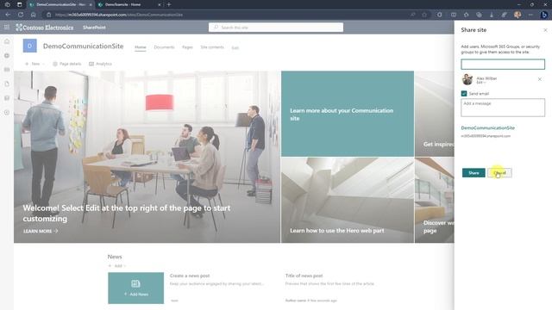Open the SharePoint home icon in left rail
This screenshot has width=552, height=310.
click(x=7, y=41)
